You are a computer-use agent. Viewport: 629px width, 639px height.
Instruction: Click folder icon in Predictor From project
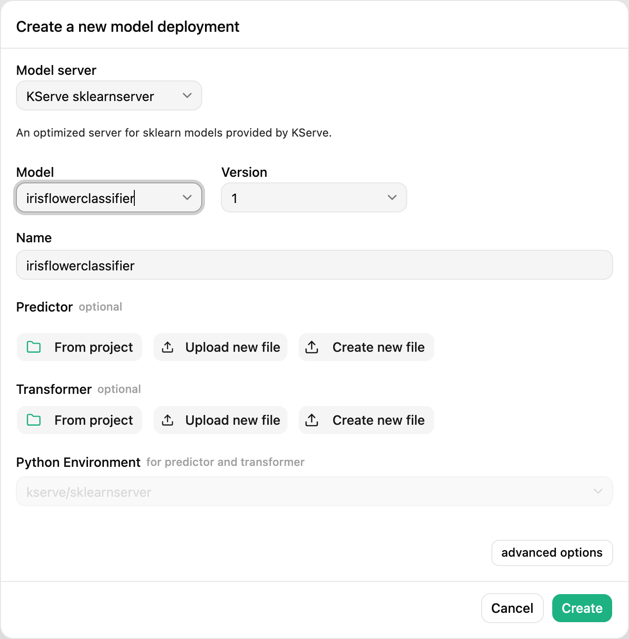pyautogui.click(x=34, y=347)
